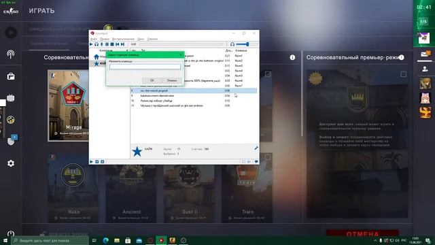
Task: Select sound row 9 in Soundpad list
Action: coord(193,95)
